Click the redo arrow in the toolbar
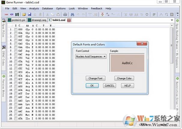 [x=83, y=14]
